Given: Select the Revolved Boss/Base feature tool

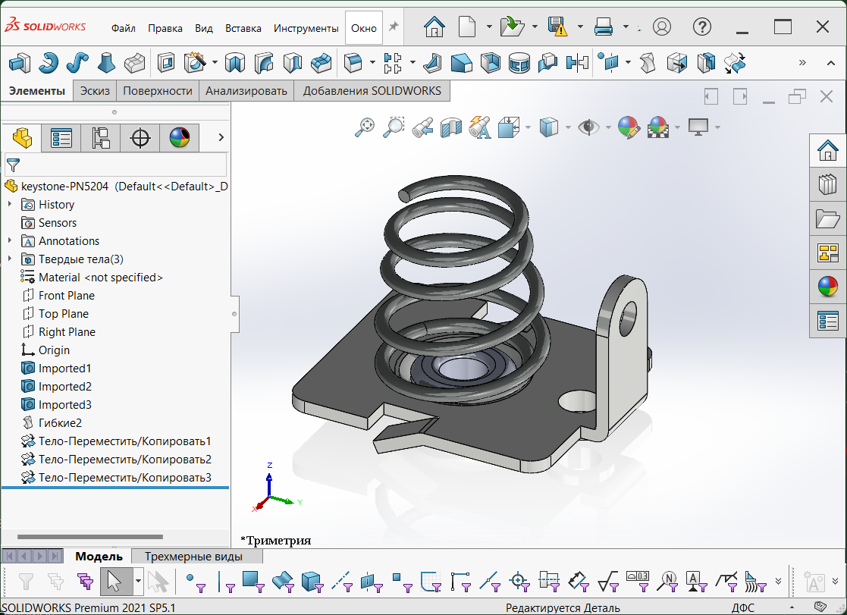Looking at the screenshot, I should tap(47, 64).
